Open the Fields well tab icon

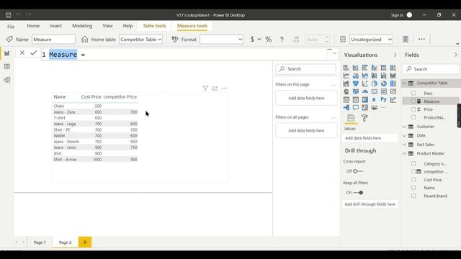(x=351, y=118)
